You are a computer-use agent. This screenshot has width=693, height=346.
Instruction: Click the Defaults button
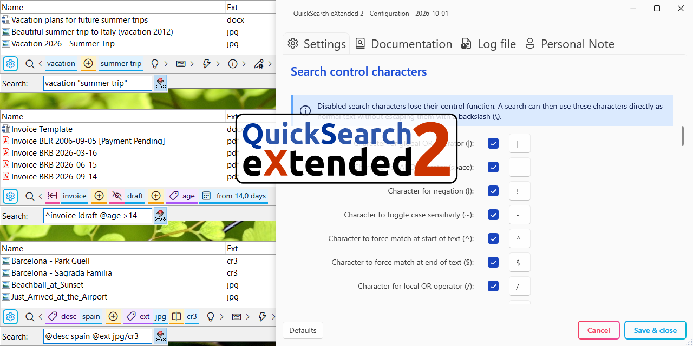click(303, 330)
